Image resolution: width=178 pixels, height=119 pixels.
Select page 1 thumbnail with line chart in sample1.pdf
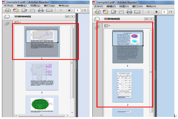[x=42, y=42]
